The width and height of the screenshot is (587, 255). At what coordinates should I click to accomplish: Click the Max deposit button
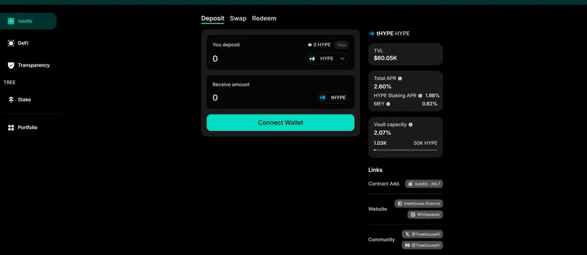[x=341, y=45]
